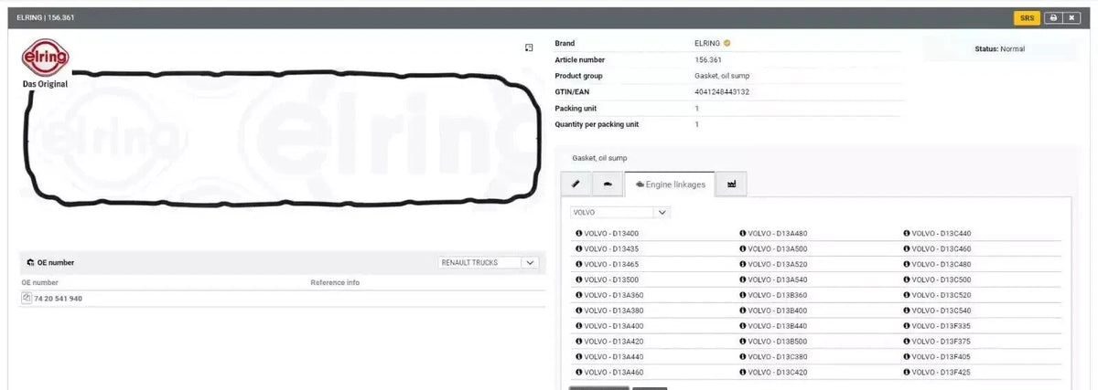Select engine text VOLVO - D13F335

tap(942, 326)
